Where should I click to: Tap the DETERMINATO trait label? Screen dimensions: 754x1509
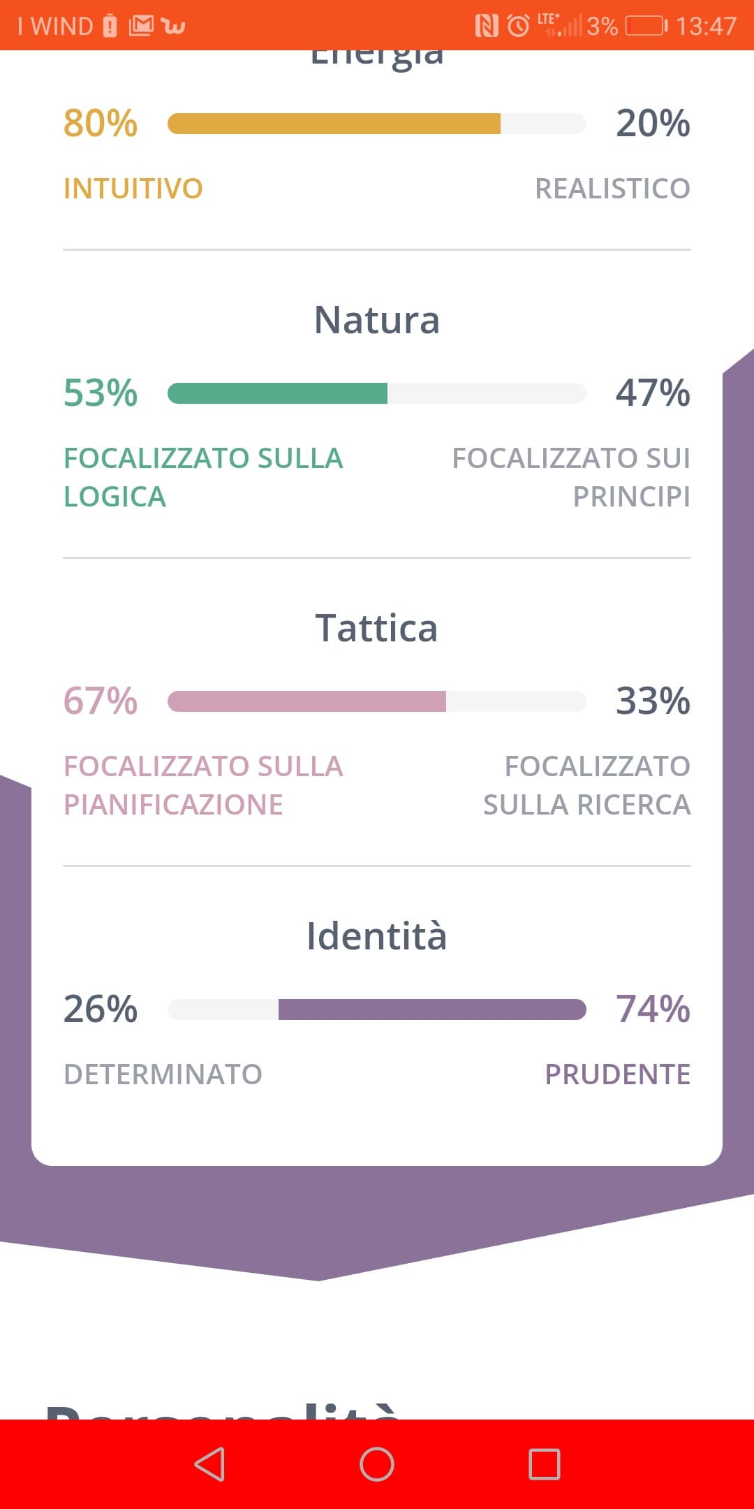point(163,1074)
